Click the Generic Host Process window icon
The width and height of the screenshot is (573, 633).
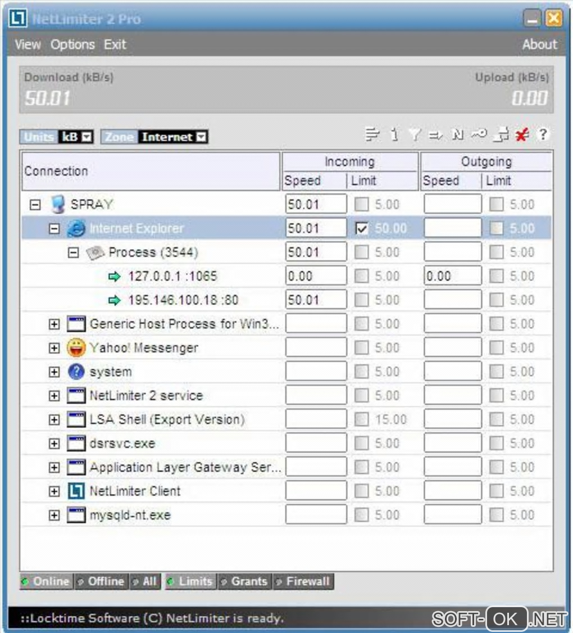pos(76,324)
